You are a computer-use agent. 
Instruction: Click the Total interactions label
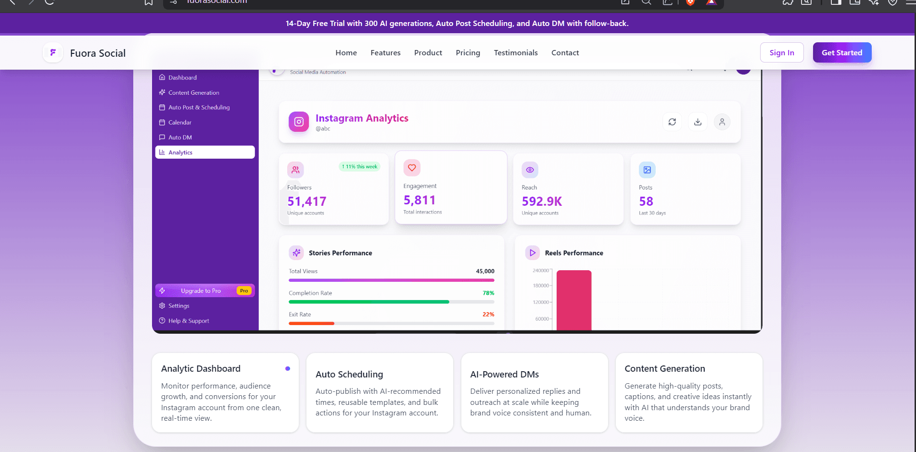click(422, 212)
